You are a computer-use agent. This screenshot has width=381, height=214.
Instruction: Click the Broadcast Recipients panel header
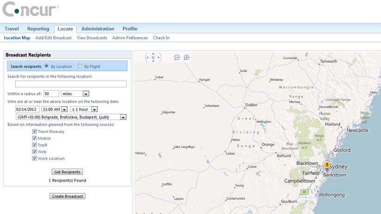[67, 55]
